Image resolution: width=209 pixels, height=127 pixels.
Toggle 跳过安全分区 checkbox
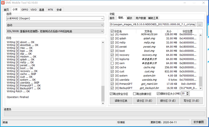(111, 94)
